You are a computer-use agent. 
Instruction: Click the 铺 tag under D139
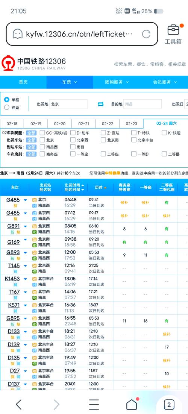point(18,350)
